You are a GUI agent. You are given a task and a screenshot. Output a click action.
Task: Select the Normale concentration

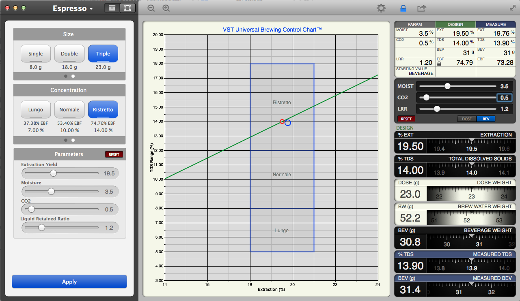pos(69,109)
